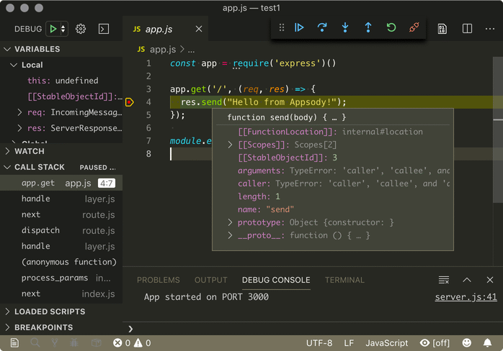Expand the prototype entry in hover popup
Image resolution: width=503 pixels, height=351 pixels.
[230, 222]
